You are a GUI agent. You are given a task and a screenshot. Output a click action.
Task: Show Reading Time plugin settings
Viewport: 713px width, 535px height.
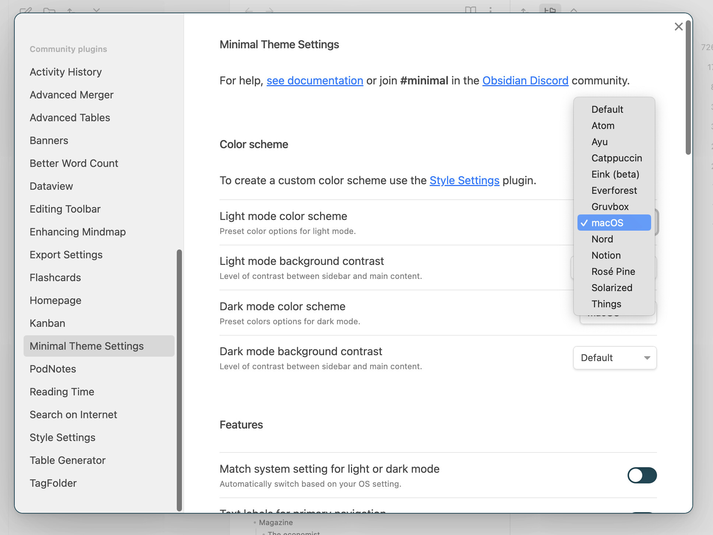(99, 392)
